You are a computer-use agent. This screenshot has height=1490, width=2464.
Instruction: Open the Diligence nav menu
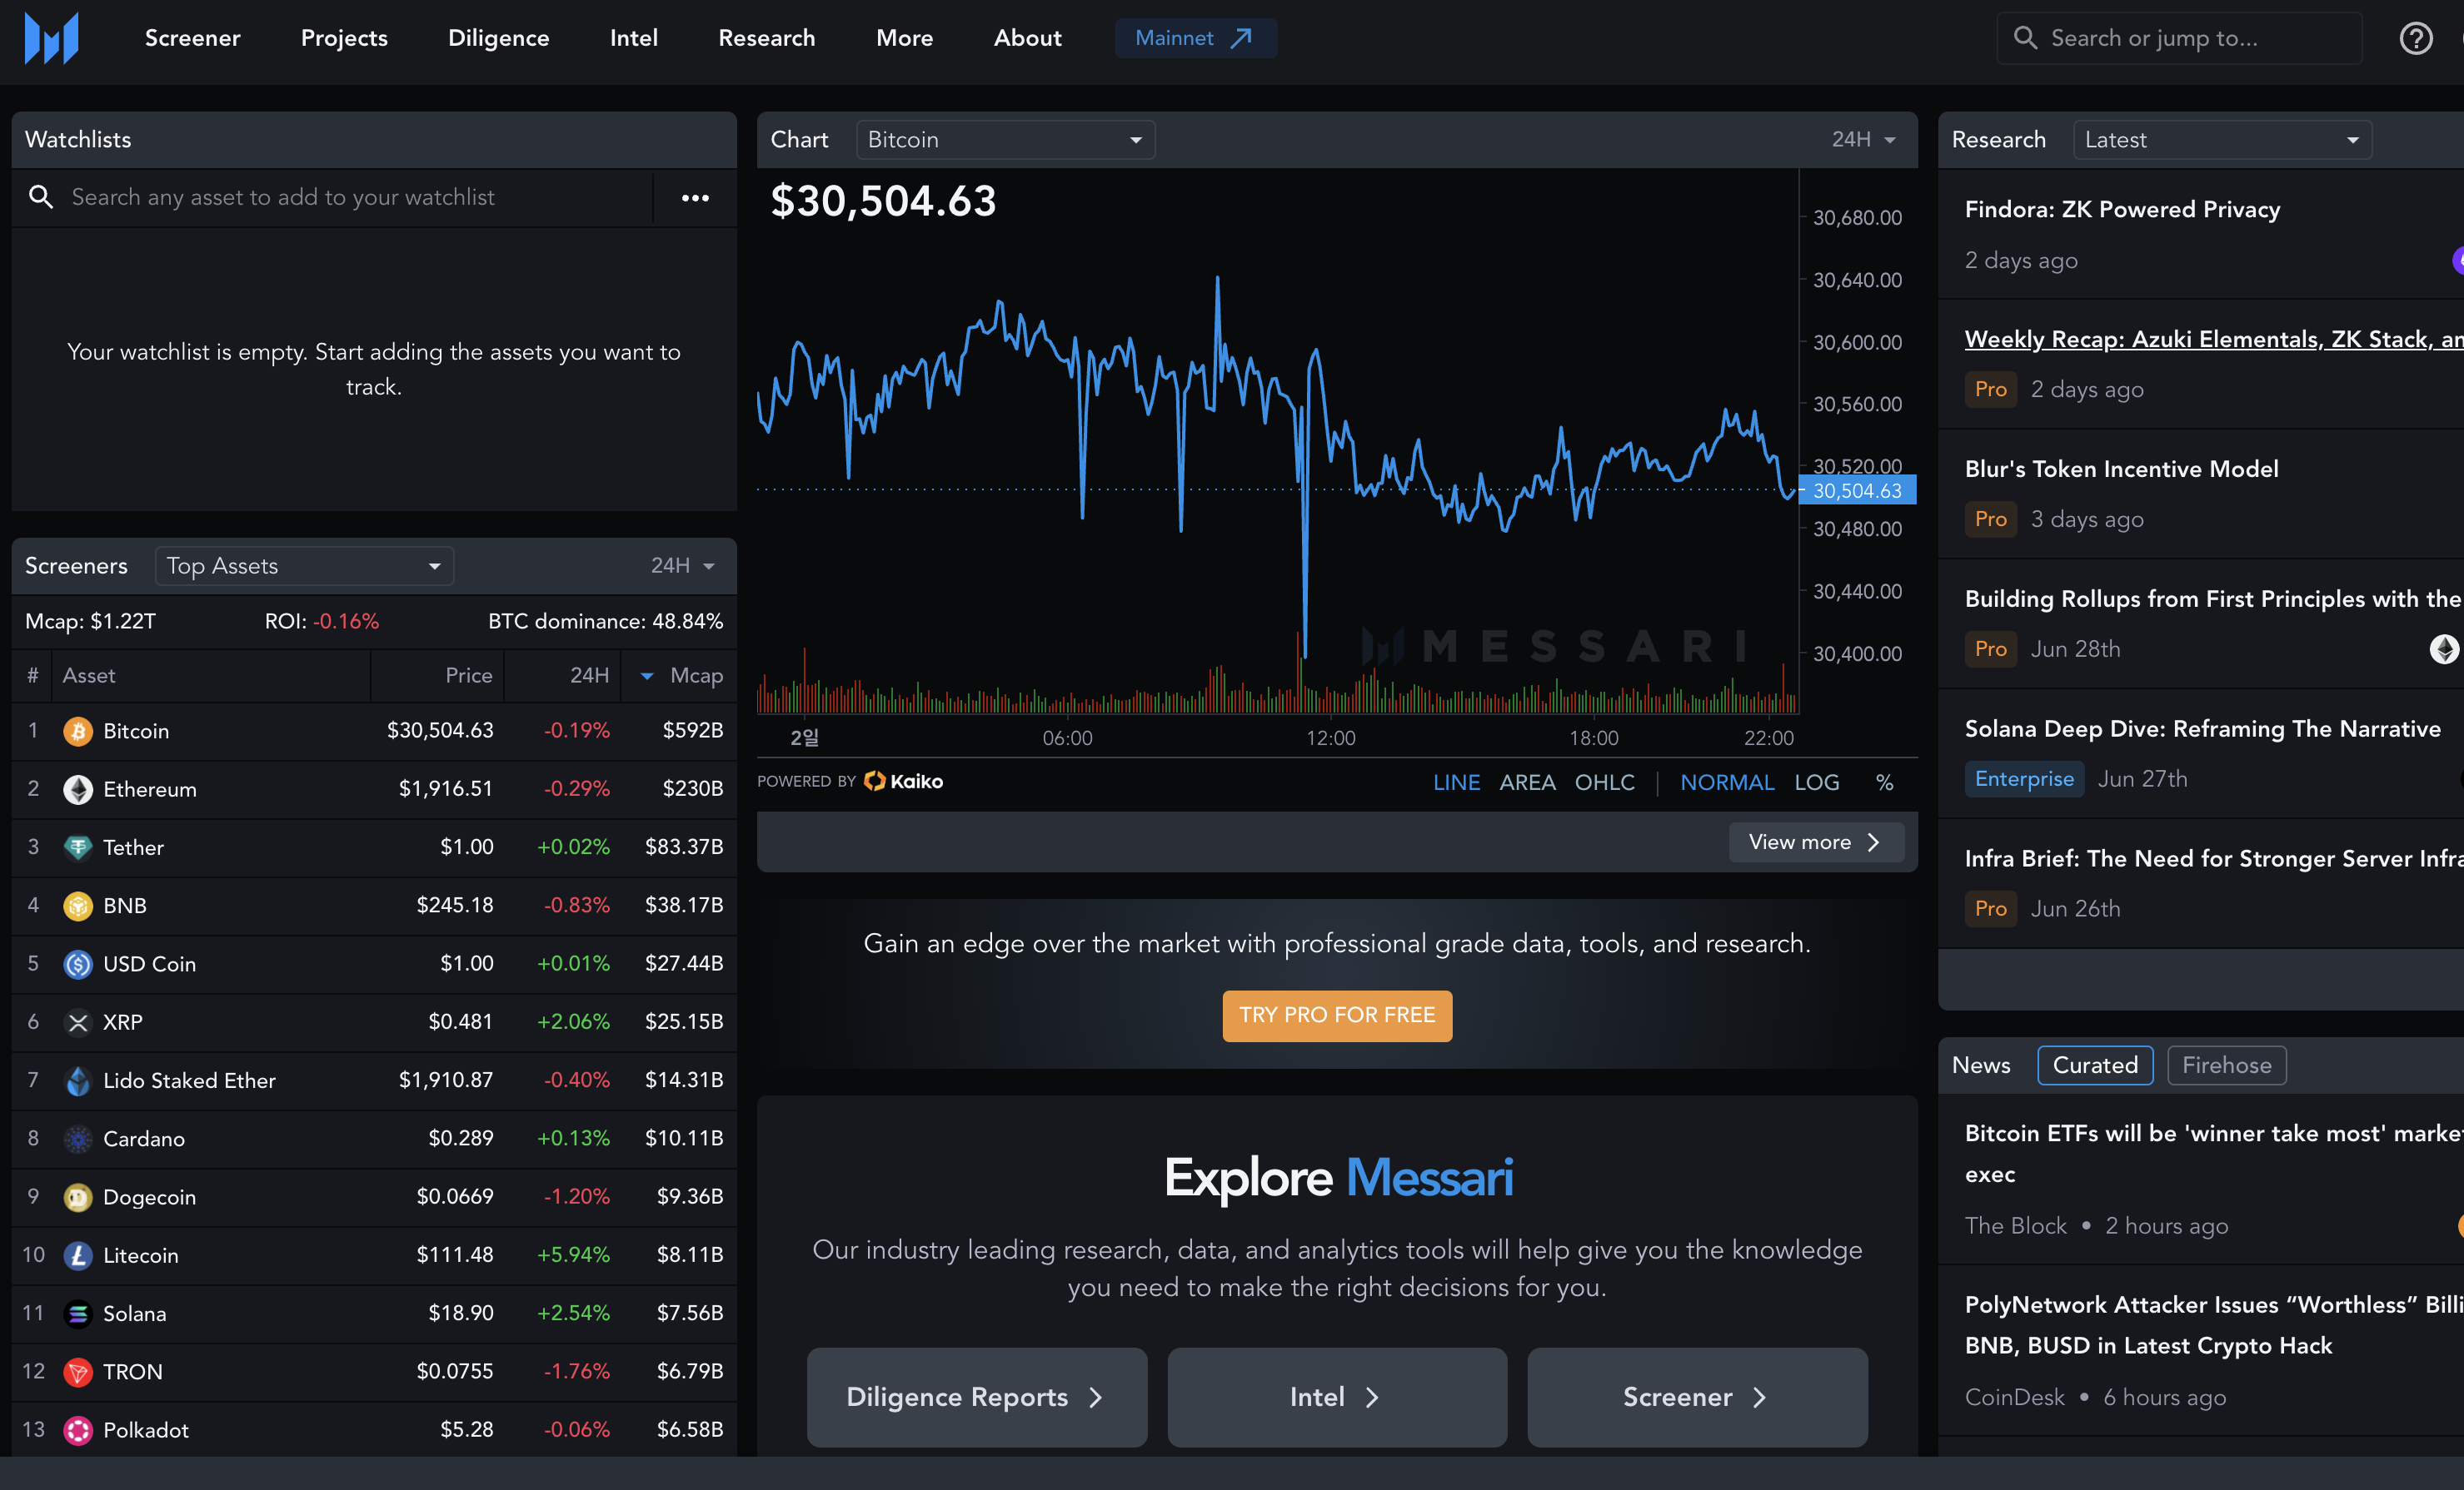tap(498, 38)
